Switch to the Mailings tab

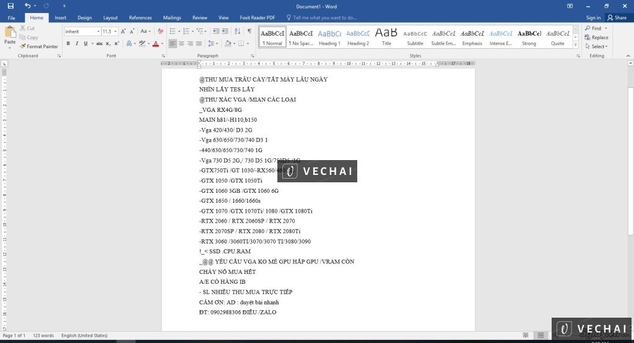pos(172,18)
